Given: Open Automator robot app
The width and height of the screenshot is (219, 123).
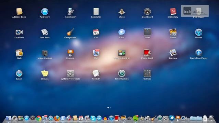Looking at the screenshot, I should [x=70, y=11].
